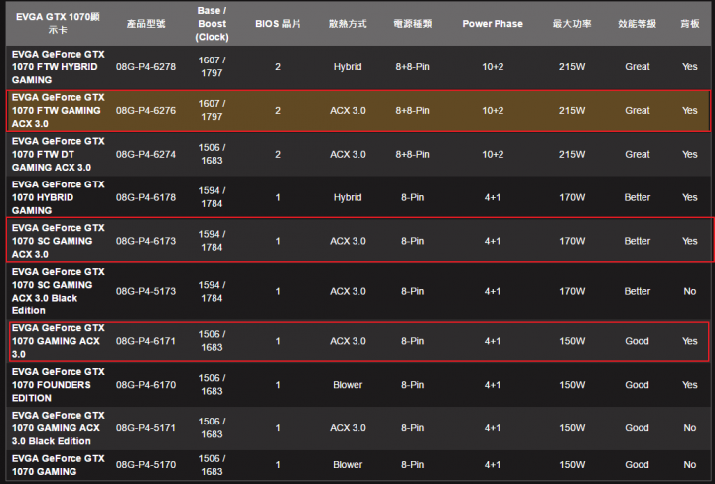Click 'No' backplate in 08G-P4-5173 row
Viewport: 715px width, 484px height.
tap(690, 291)
